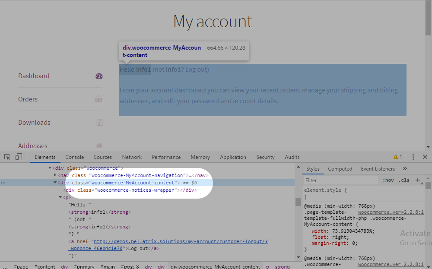The width and height of the screenshot is (432, 269).
Task: Add a new style rule with plus icon
Action: [418, 180]
